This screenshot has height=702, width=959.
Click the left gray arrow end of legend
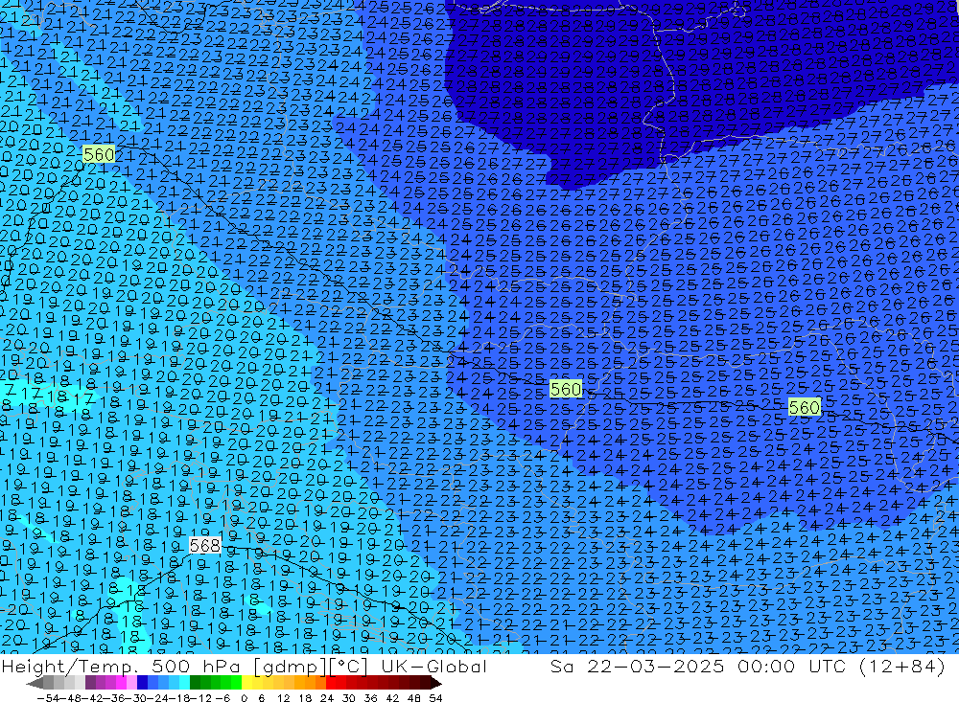[x=35, y=684]
